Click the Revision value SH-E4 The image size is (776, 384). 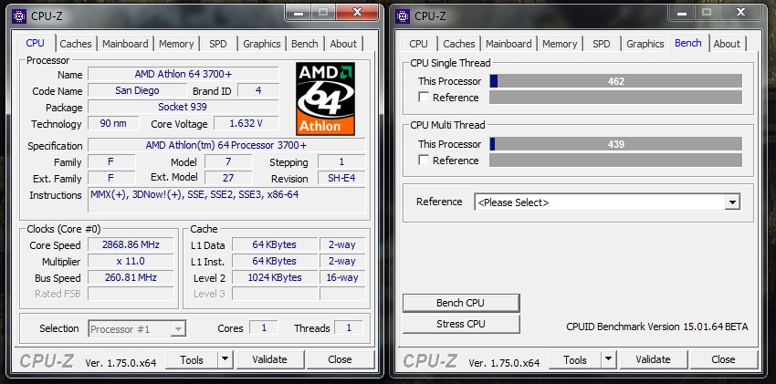pyautogui.click(x=341, y=178)
